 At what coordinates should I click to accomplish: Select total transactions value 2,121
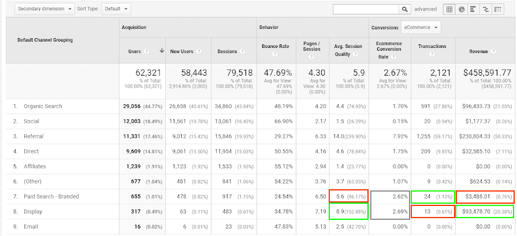tap(441, 72)
